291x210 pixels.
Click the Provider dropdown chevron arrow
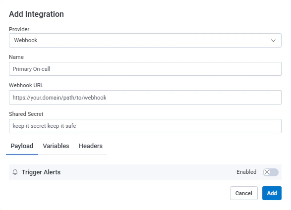tap(273, 41)
